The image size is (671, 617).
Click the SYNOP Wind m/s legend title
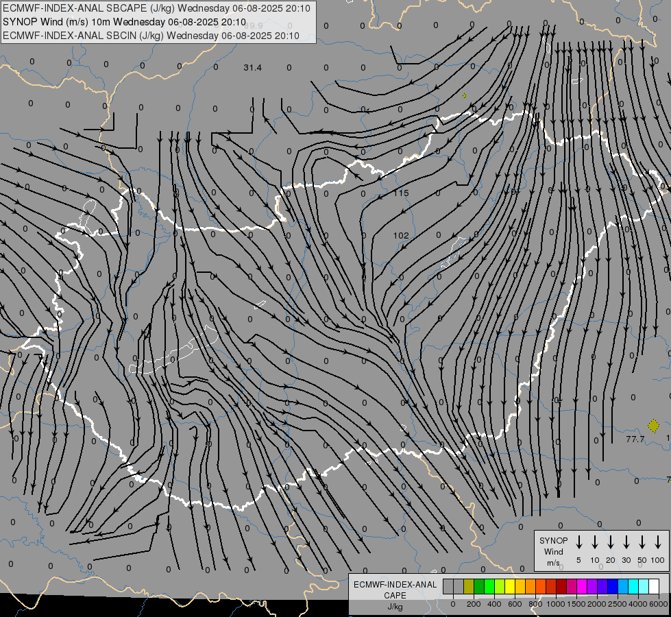[553, 552]
